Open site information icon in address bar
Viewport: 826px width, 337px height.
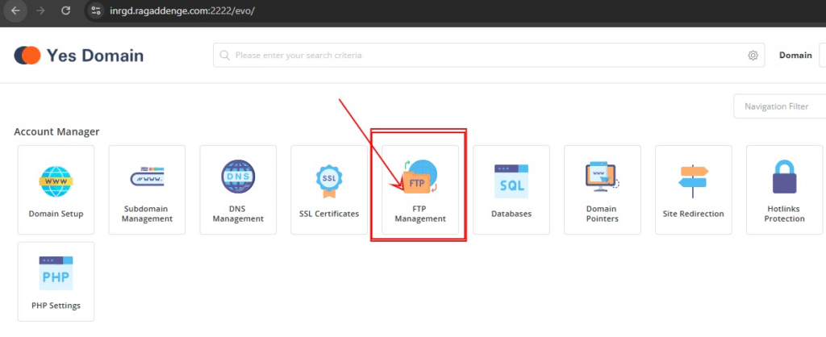tap(96, 11)
